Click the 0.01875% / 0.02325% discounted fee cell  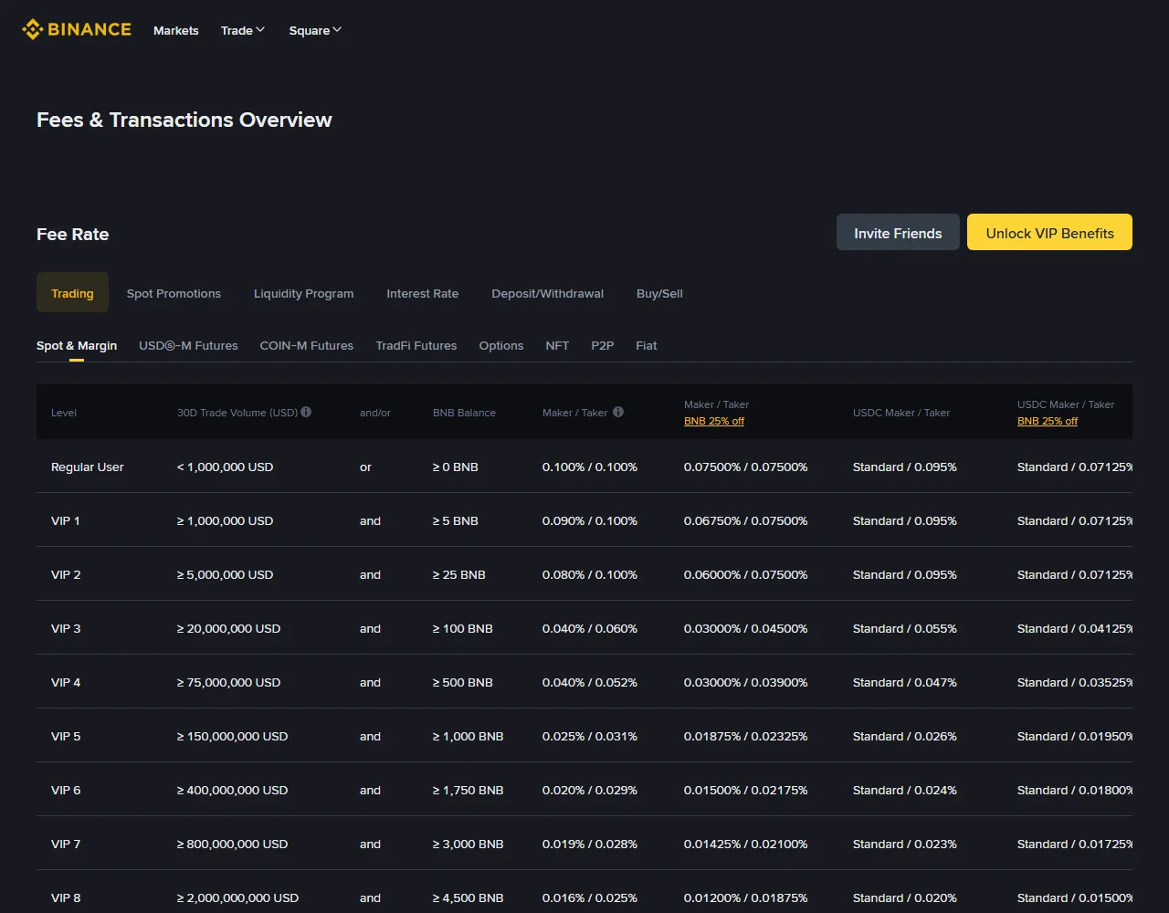[746, 736]
